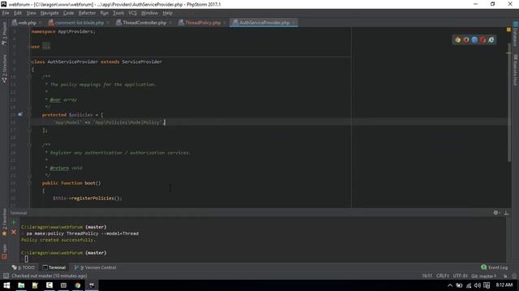Screen dimensions: 519x291
Task: Open the Remote Host side panel
Action: coord(516,70)
